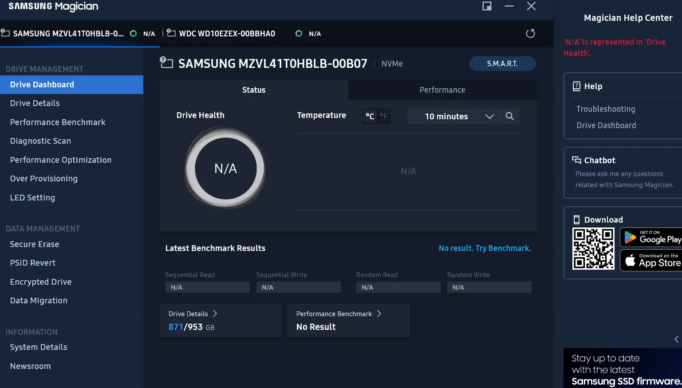Click the Random Write N/A field

tap(489, 287)
